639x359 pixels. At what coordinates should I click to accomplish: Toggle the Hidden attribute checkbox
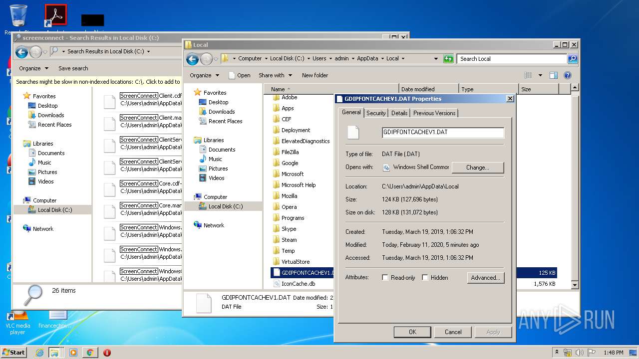pos(425,278)
